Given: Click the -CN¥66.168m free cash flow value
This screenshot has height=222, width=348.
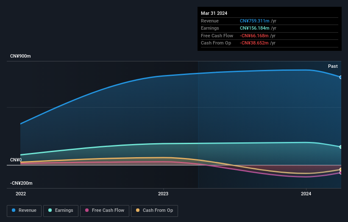Looking at the screenshot, I should tap(254, 36).
